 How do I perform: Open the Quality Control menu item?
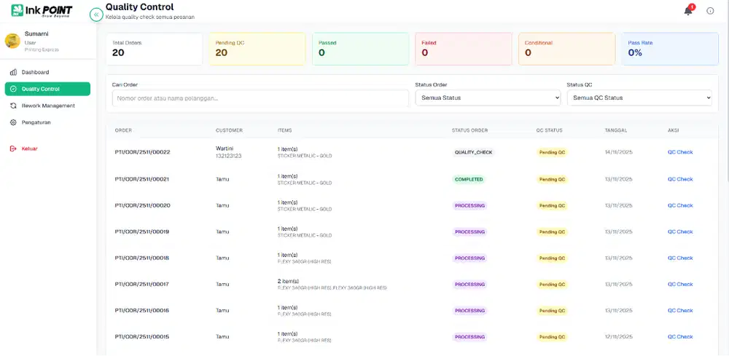point(47,89)
